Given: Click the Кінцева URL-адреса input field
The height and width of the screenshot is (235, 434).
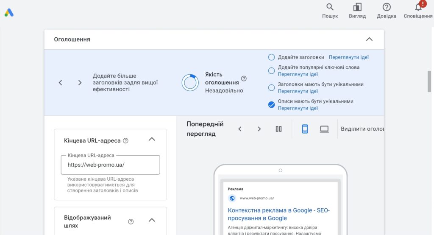Looking at the screenshot, I should (111, 165).
